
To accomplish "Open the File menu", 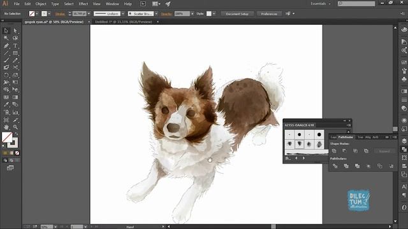I will (17, 4).
